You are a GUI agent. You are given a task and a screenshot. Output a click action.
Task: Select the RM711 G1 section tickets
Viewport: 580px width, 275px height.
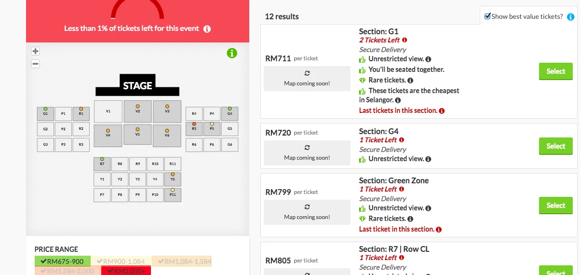pyautogui.click(x=555, y=71)
